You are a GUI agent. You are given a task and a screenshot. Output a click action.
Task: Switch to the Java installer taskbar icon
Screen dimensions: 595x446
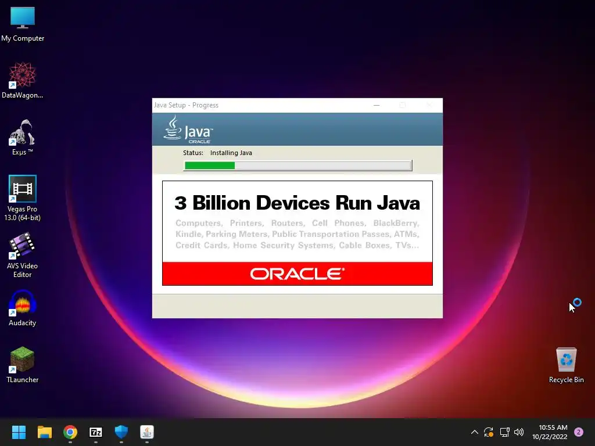147,432
